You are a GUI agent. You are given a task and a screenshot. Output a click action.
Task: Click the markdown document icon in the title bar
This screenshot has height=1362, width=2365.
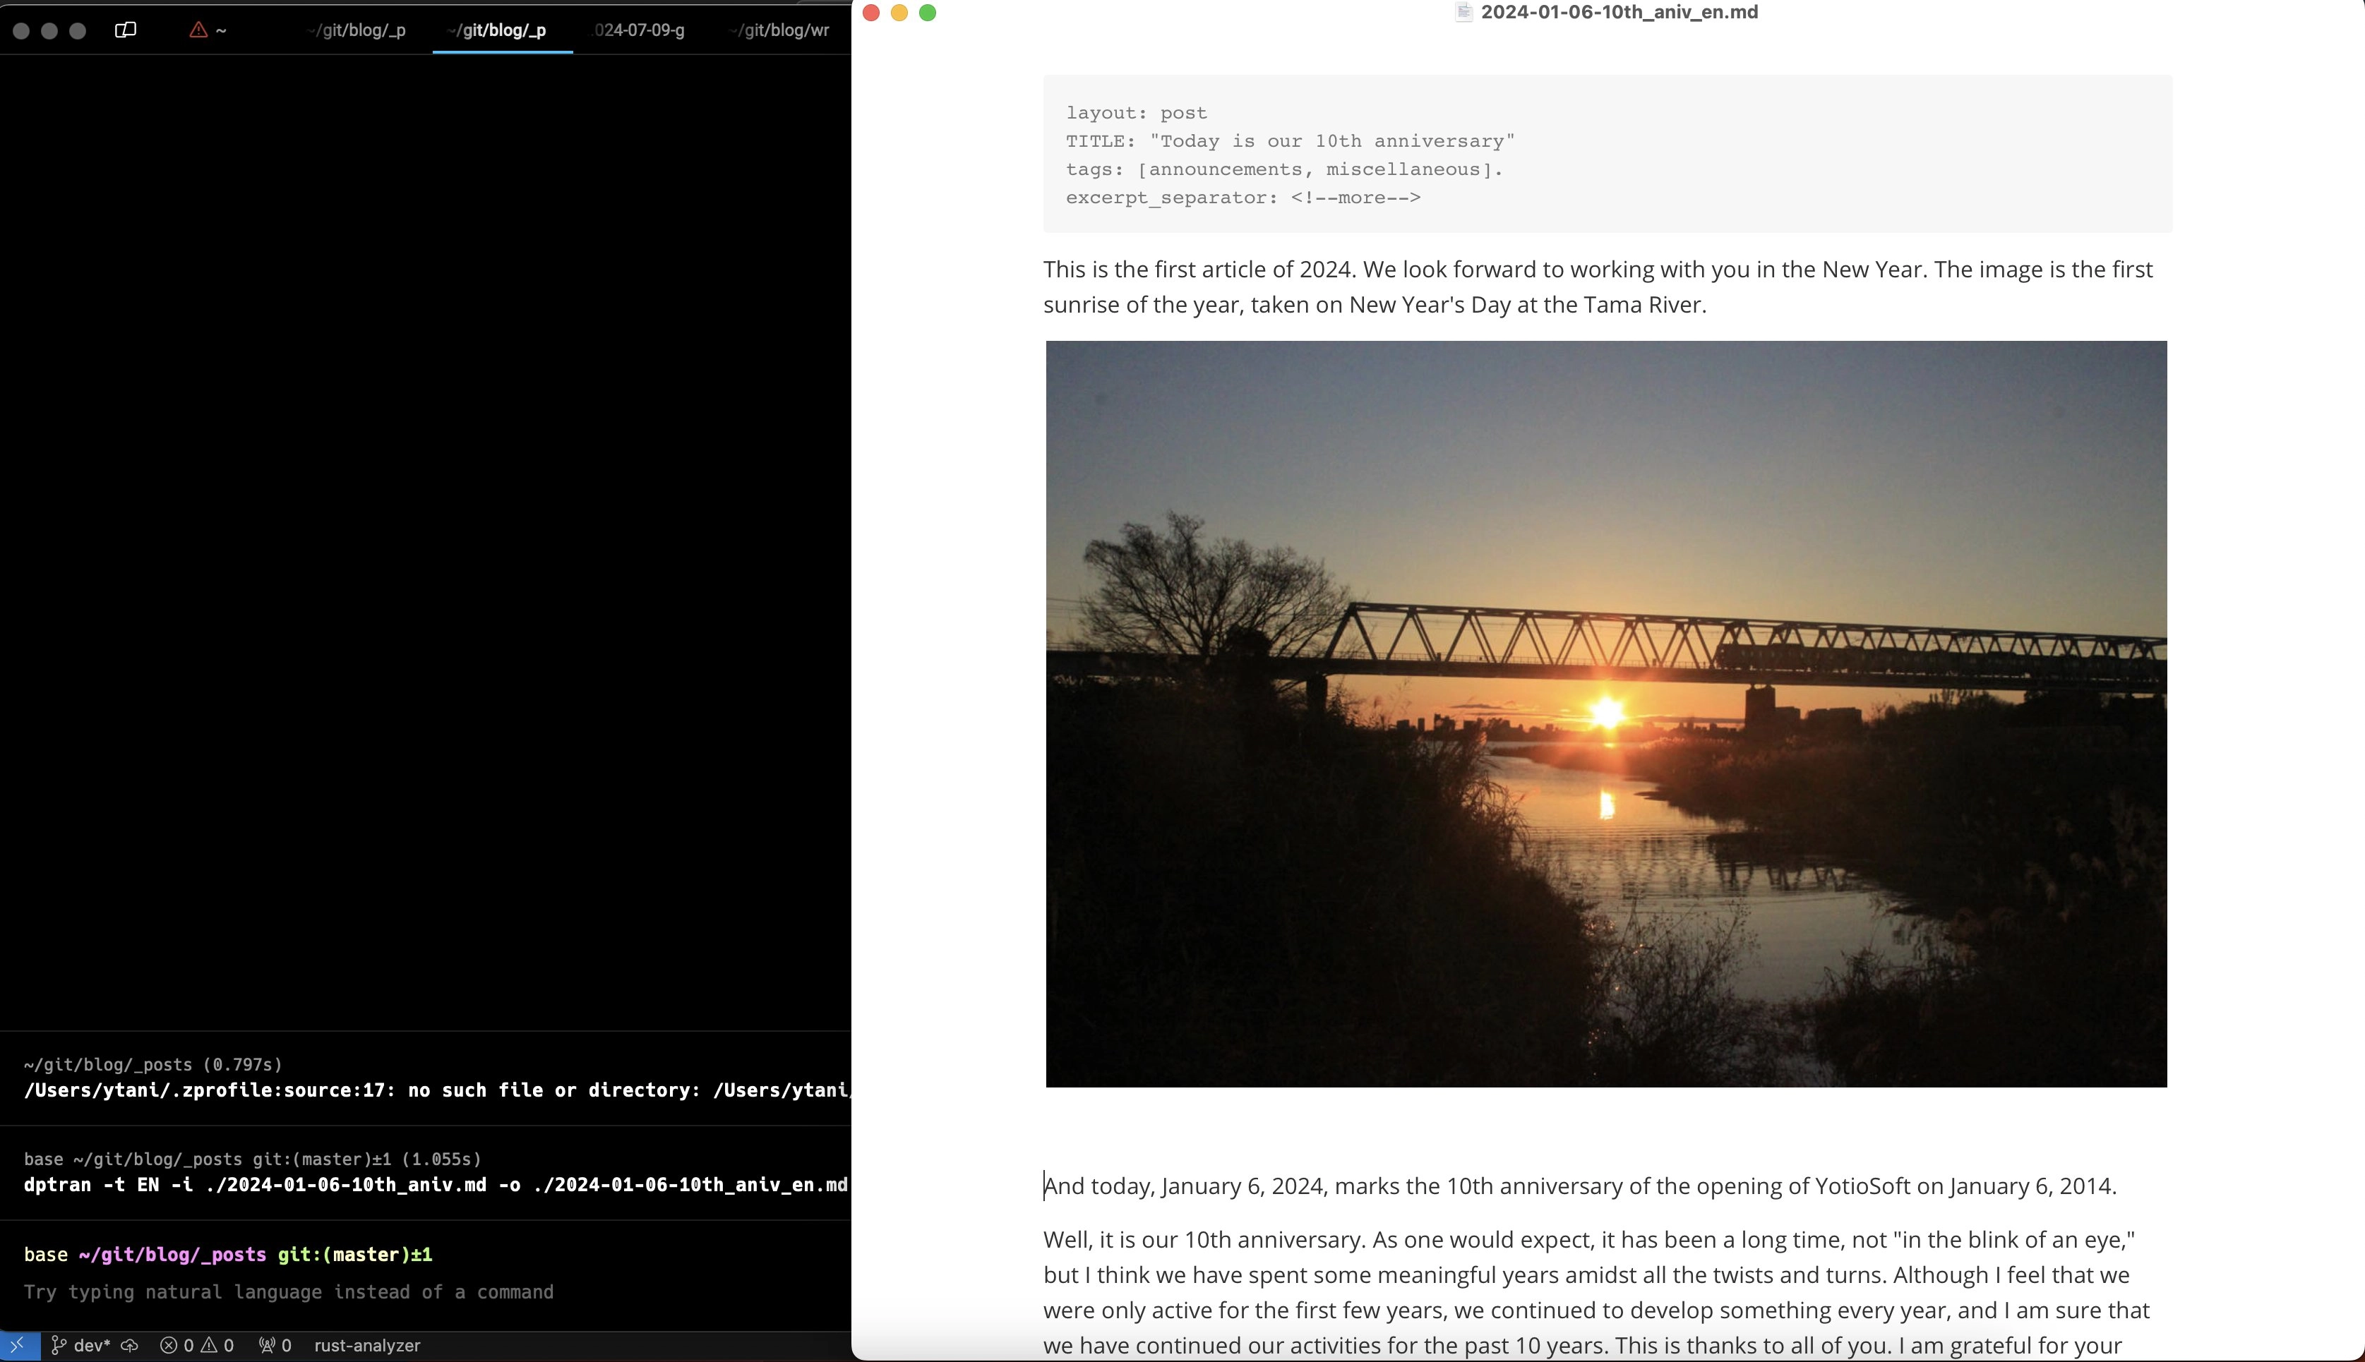click(1464, 12)
